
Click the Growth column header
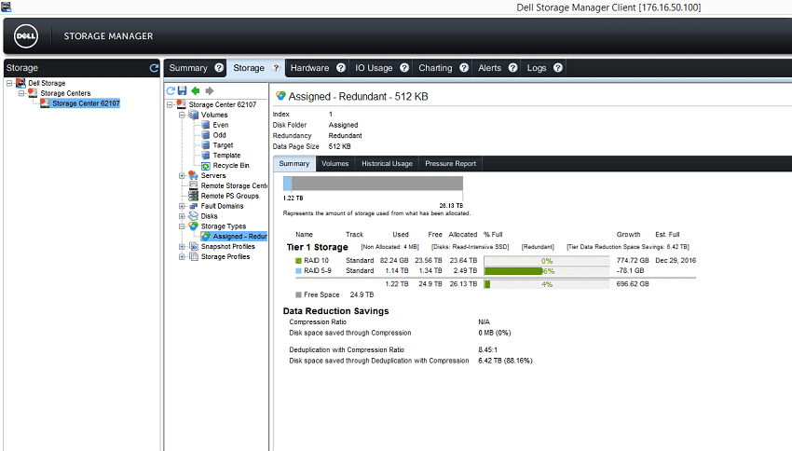click(x=628, y=234)
